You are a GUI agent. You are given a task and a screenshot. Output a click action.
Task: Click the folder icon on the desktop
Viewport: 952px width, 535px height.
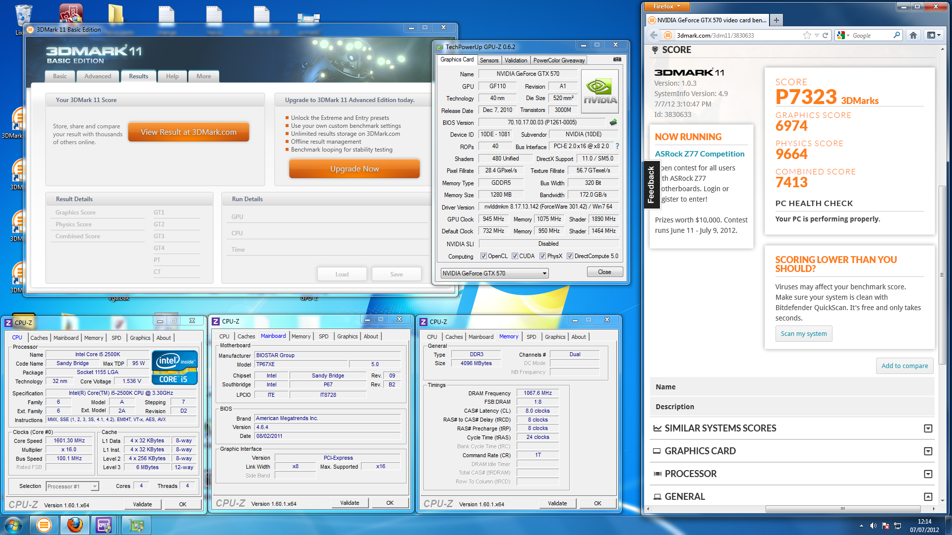(116, 15)
